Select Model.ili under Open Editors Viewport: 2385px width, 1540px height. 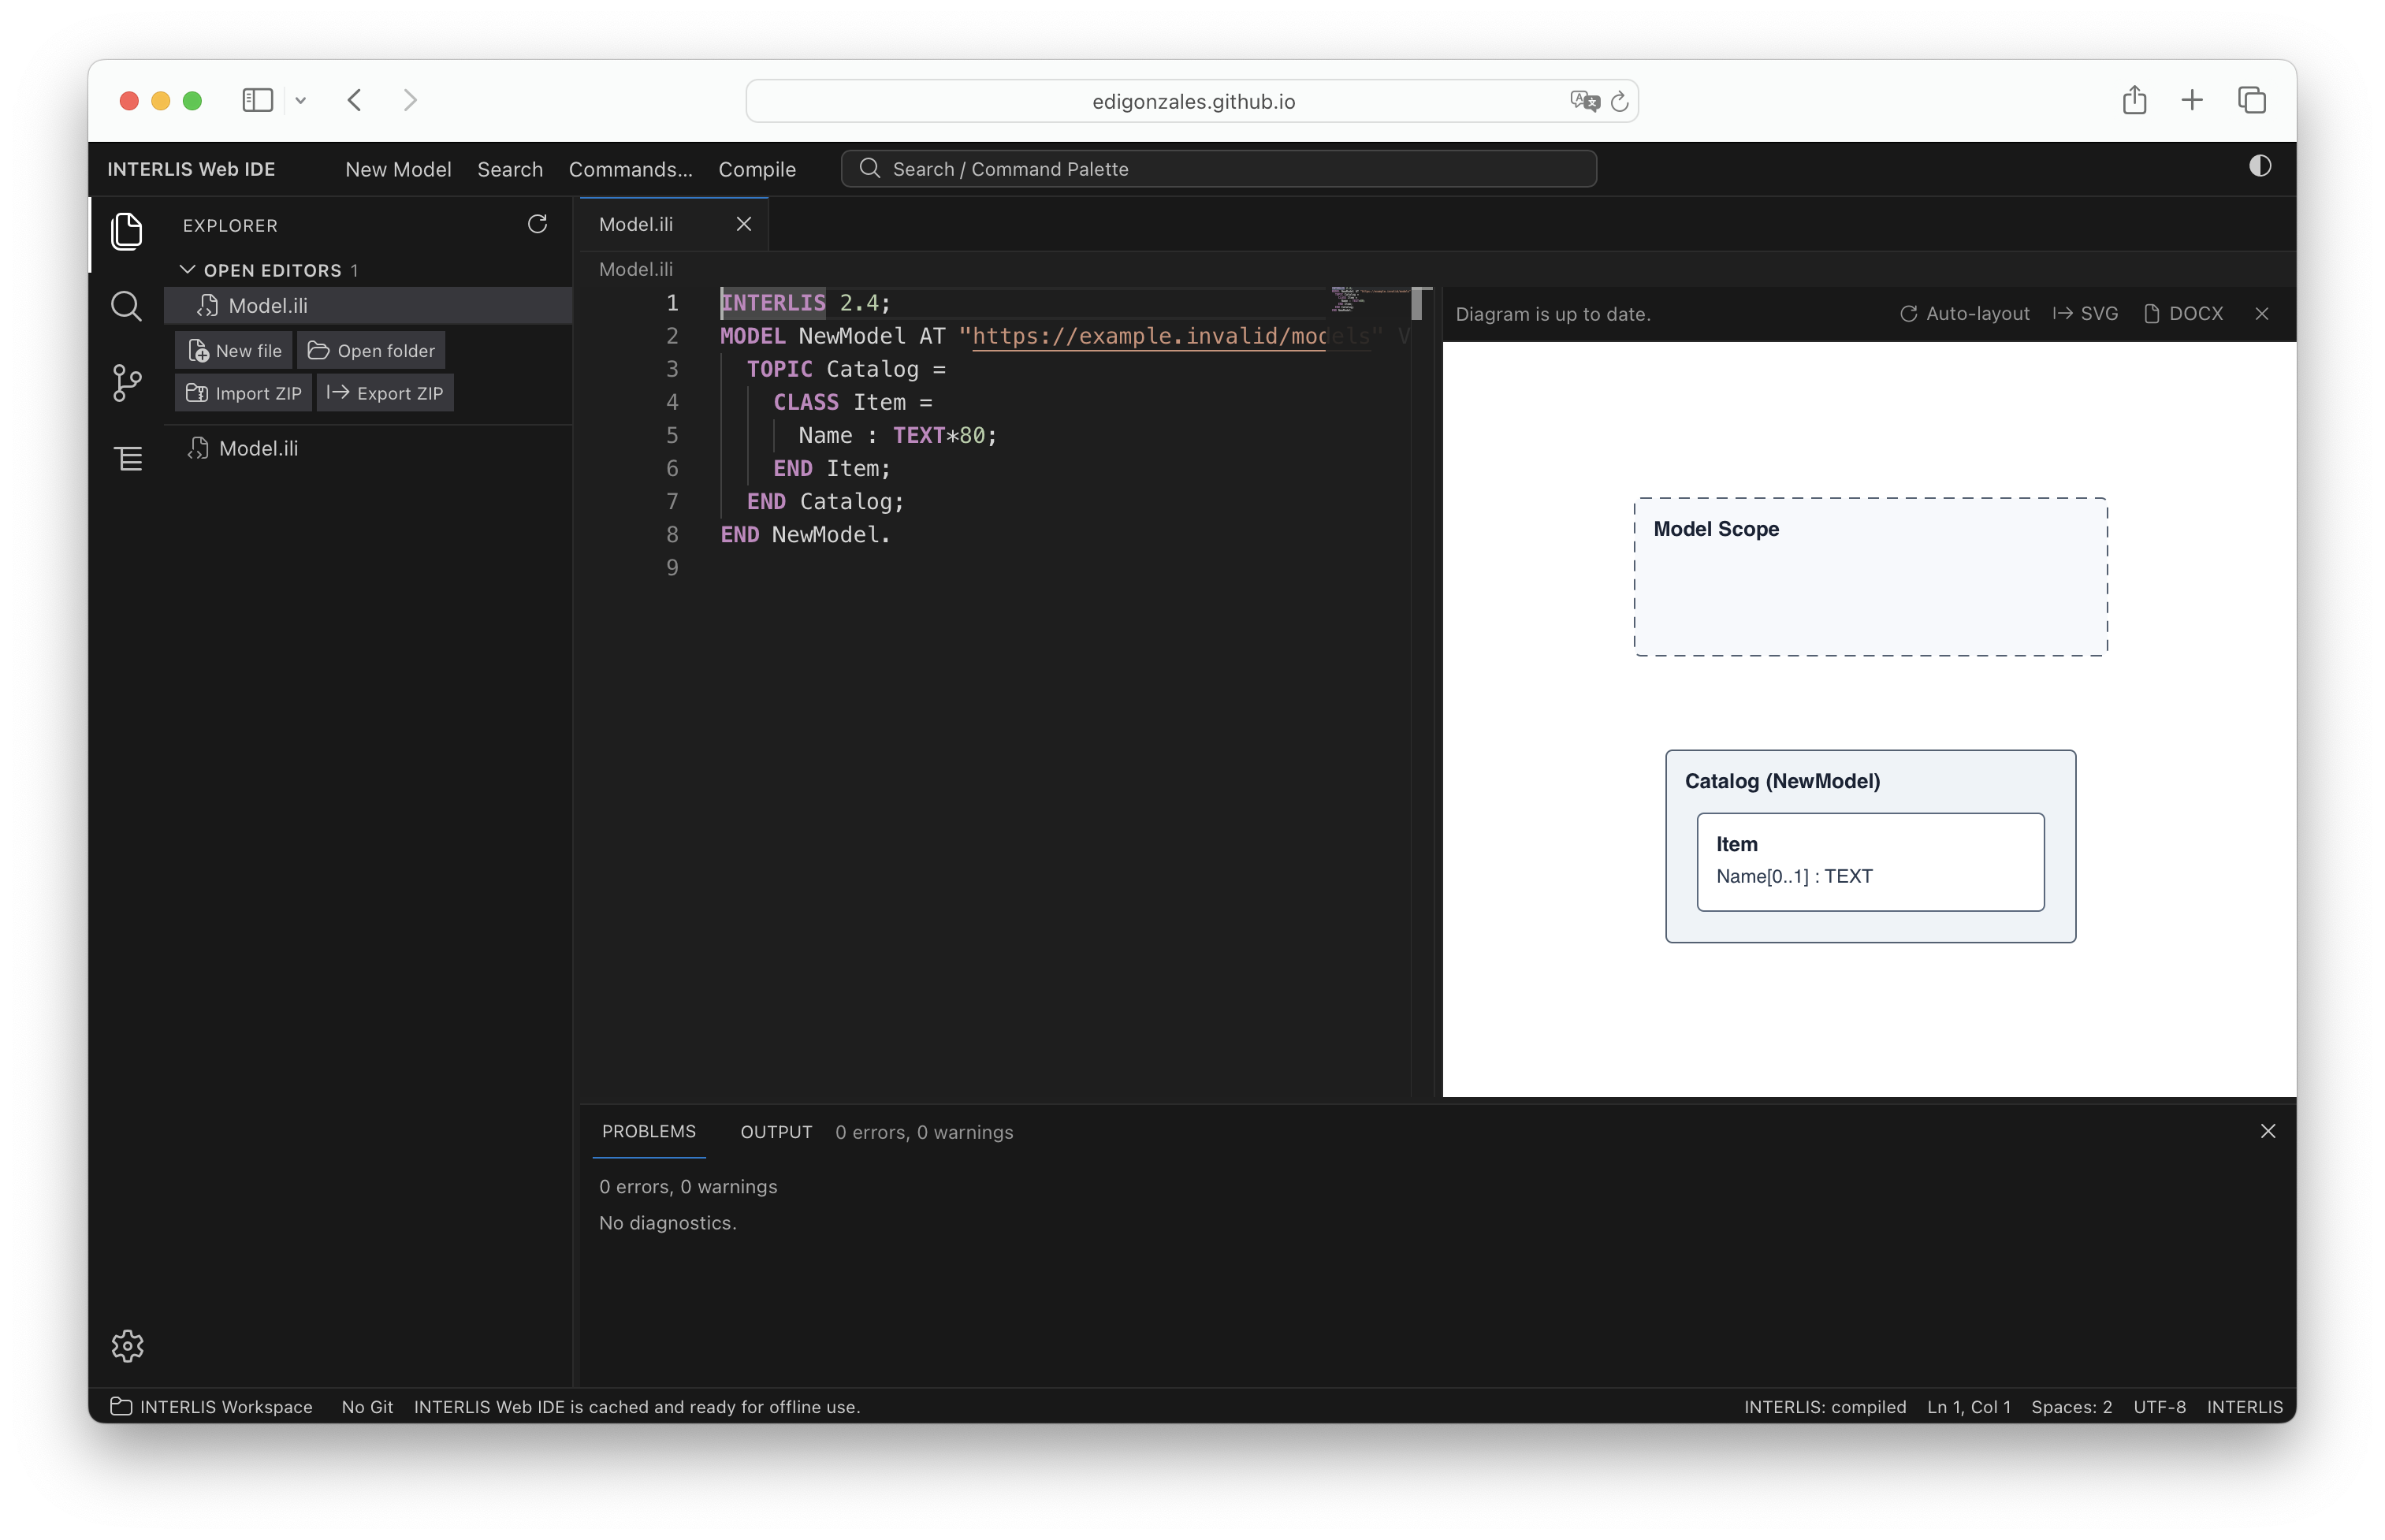[x=368, y=305]
